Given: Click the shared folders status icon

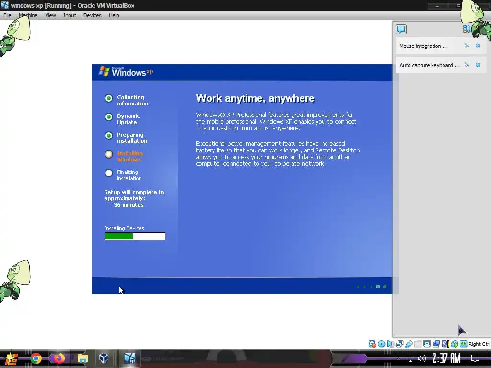Looking at the screenshot, I should 418,344.
